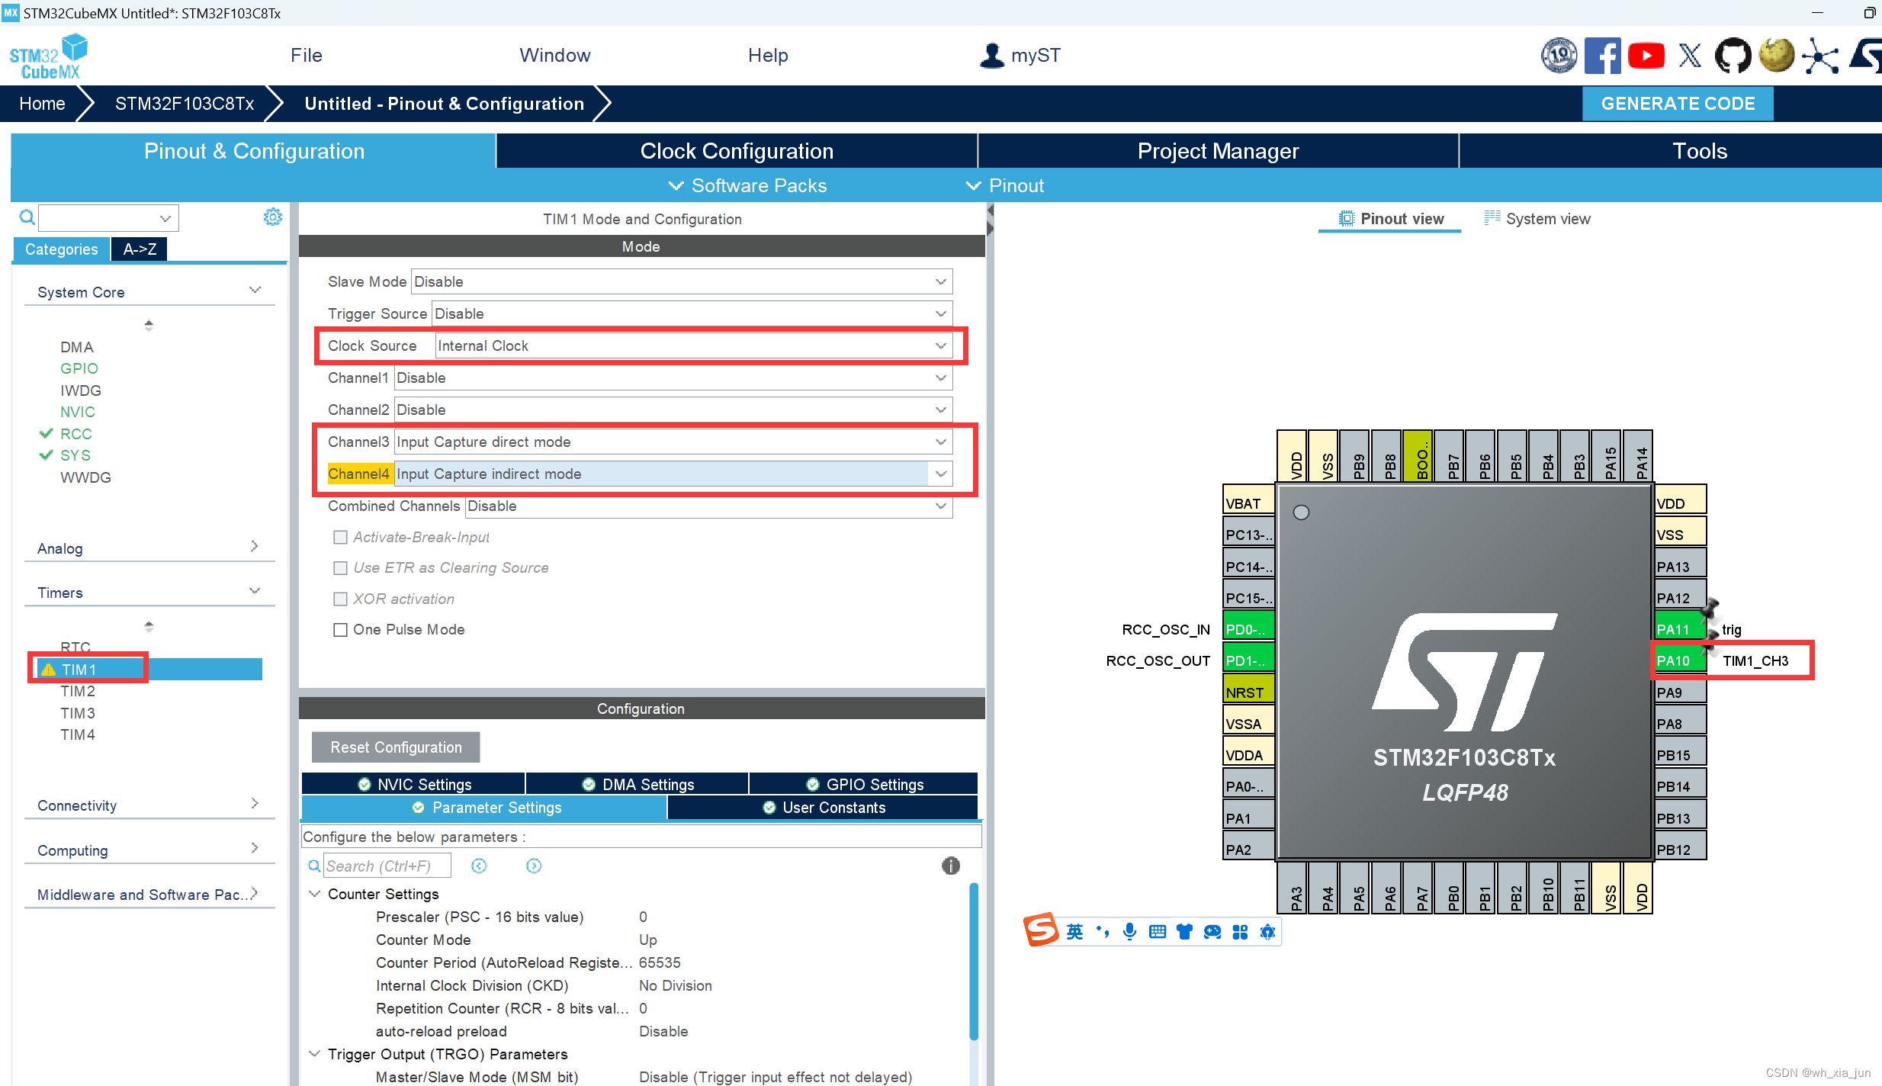The width and height of the screenshot is (1882, 1086).
Task: Click the settings gear icon beside search
Action: [272, 217]
